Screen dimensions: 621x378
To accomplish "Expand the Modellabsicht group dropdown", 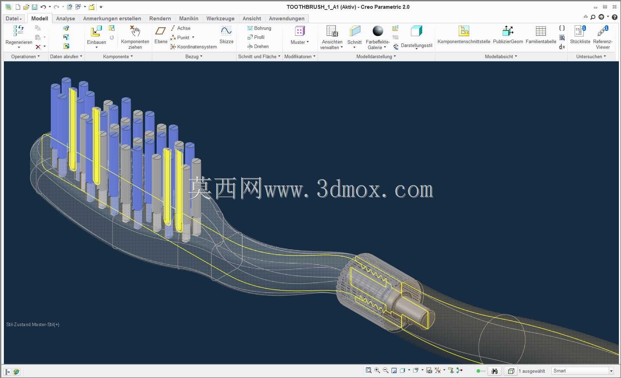I will 501,56.
